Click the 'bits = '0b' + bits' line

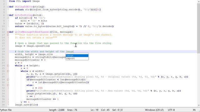pyautogui.click(x=34, y=21)
